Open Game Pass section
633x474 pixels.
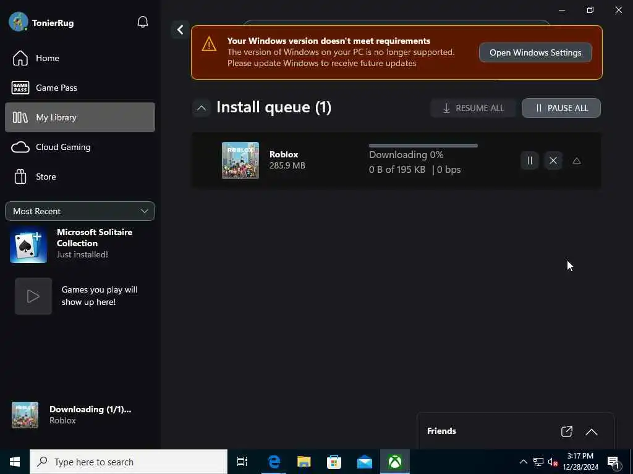coord(80,88)
